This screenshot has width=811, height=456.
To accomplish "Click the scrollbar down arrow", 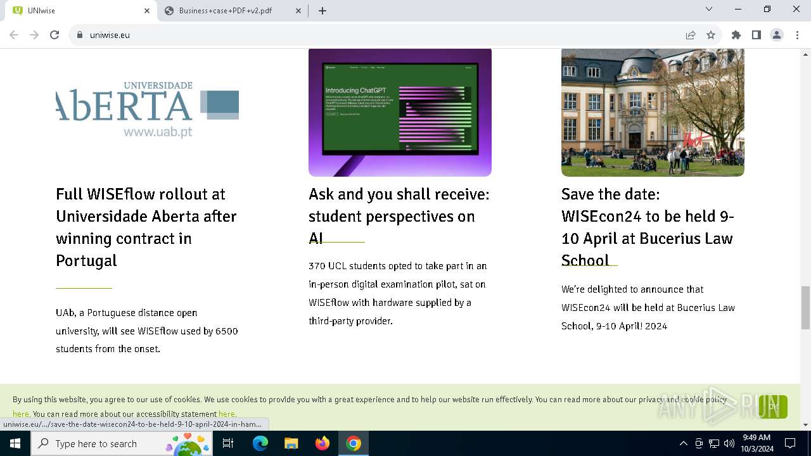I will coord(805,425).
